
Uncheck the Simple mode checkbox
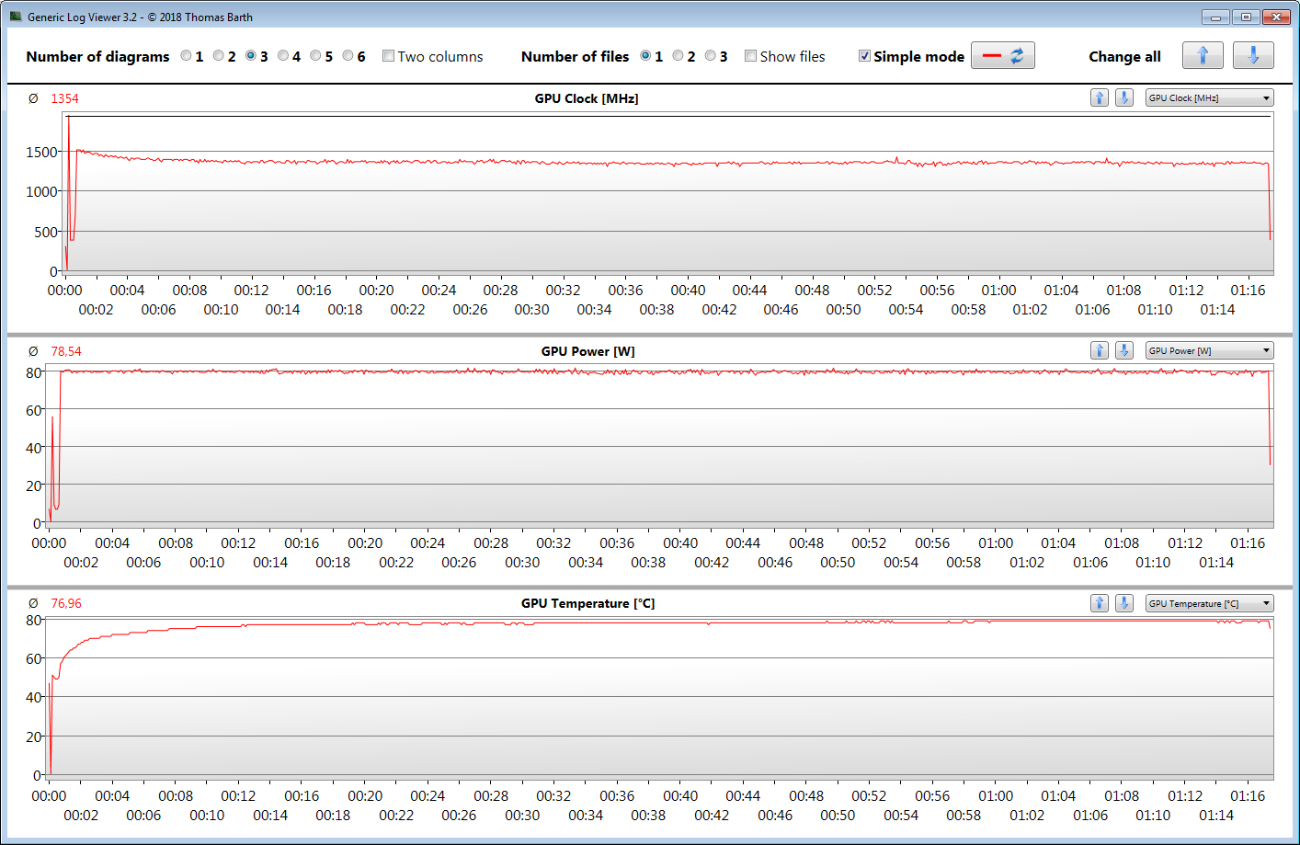[864, 56]
